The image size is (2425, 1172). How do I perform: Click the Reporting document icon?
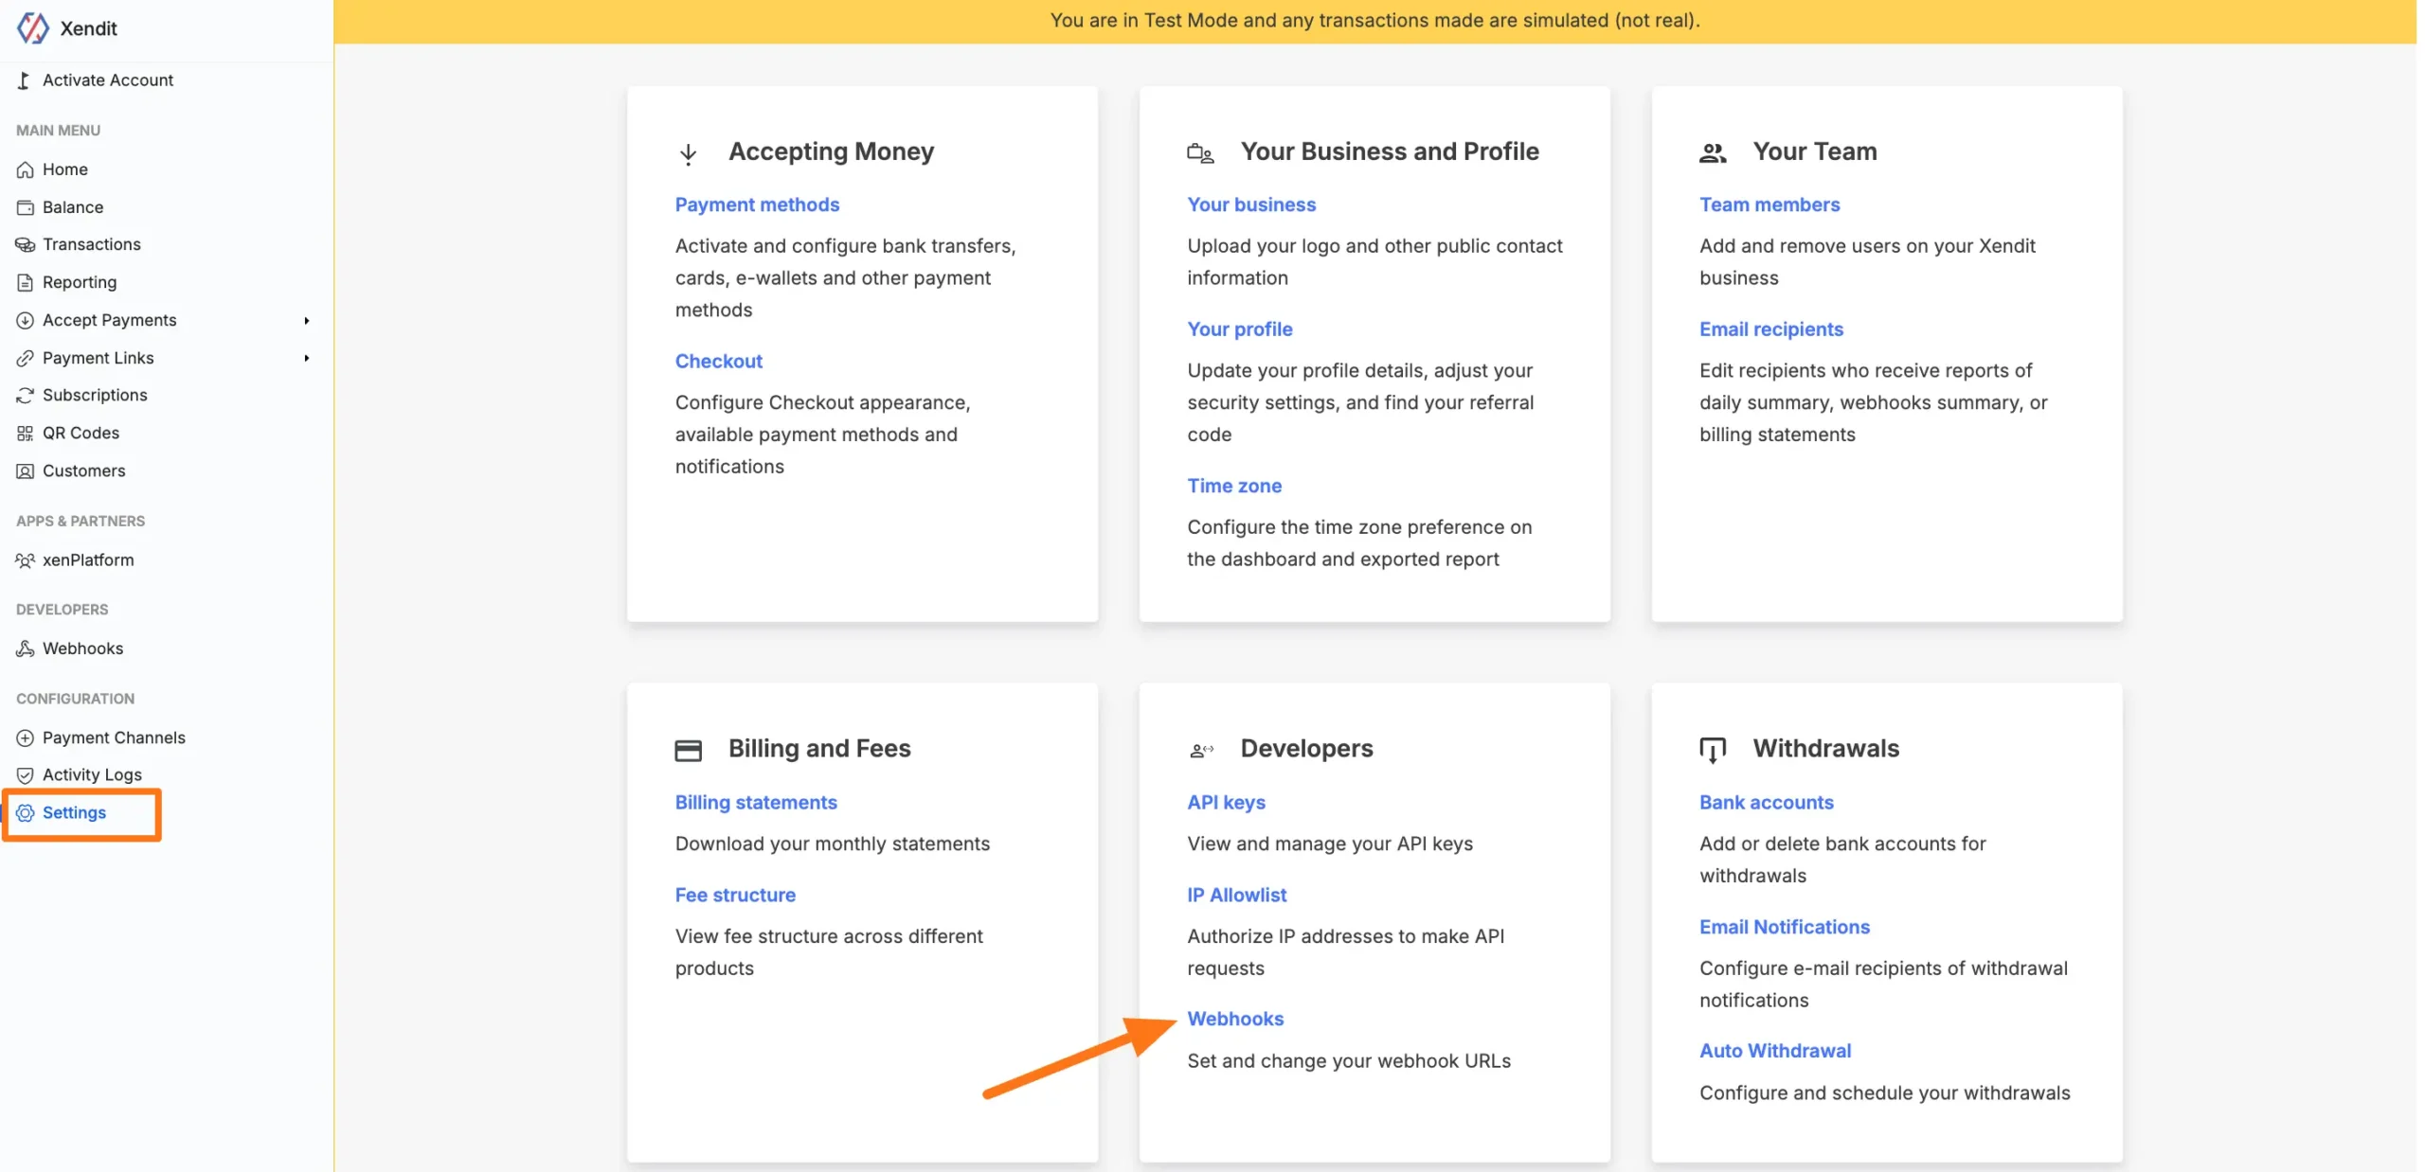[x=26, y=282]
